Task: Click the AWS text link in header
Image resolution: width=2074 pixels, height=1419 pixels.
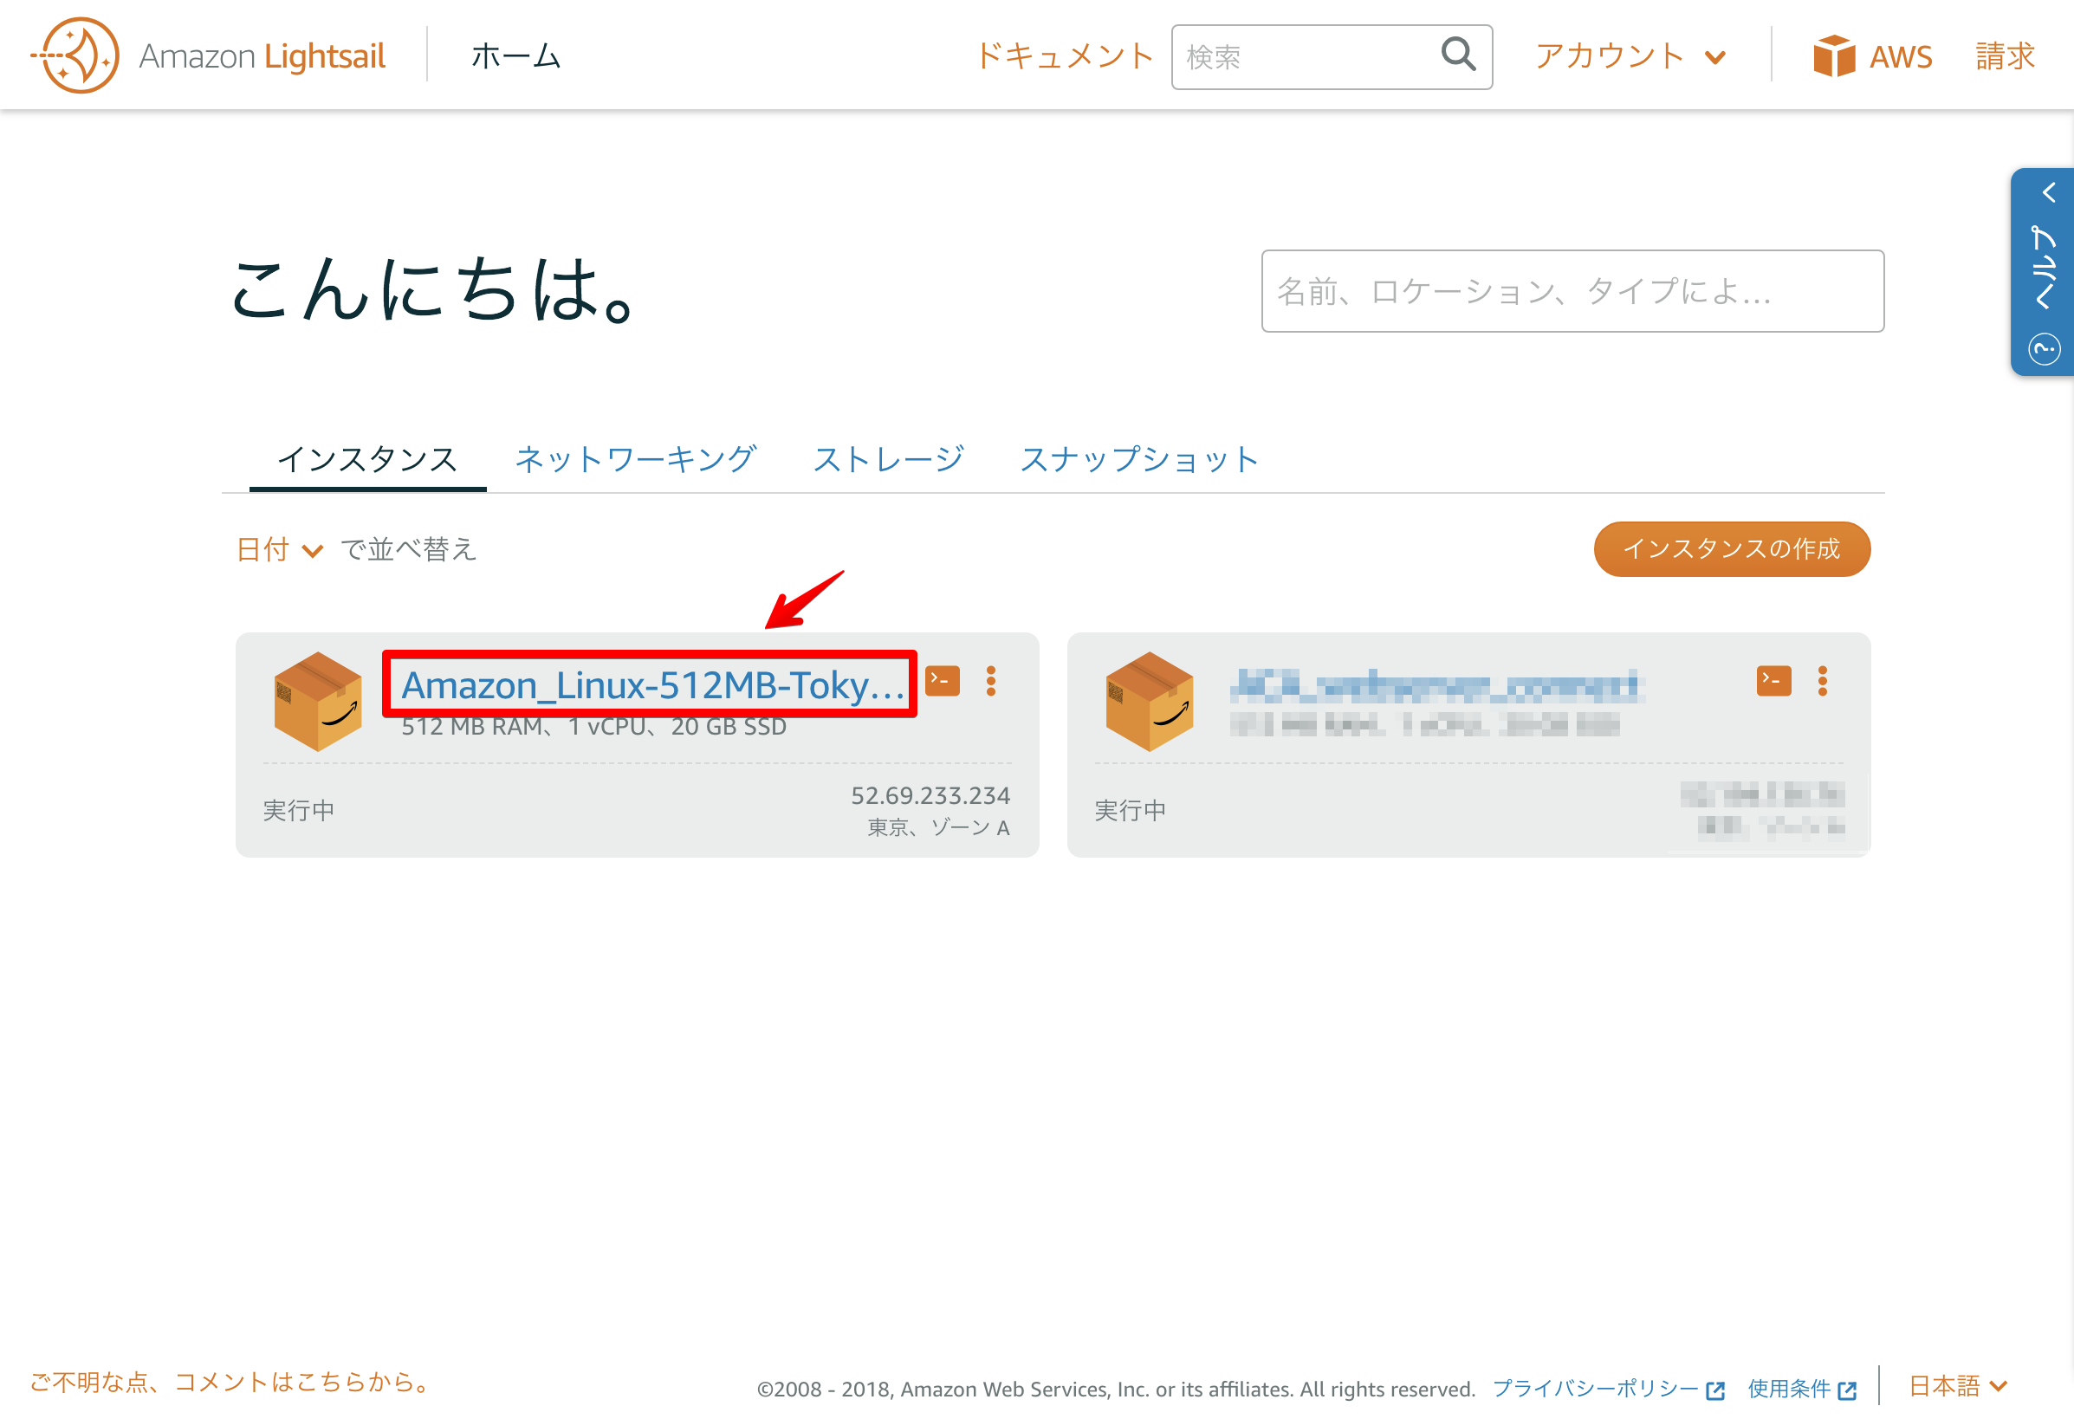Action: pos(1901,57)
